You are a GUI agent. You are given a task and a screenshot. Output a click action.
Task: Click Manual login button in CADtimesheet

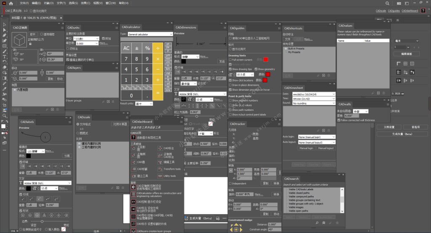306,148
